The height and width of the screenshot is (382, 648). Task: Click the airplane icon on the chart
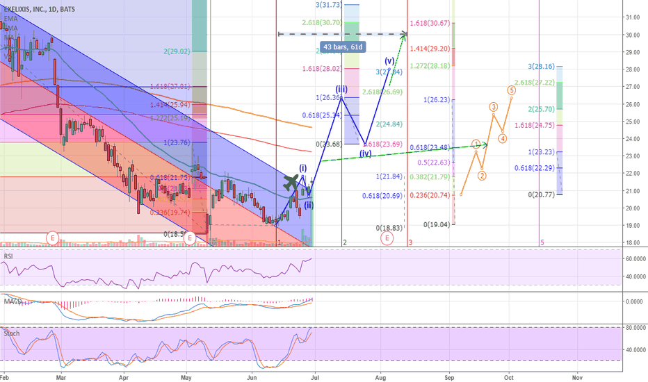[x=291, y=182]
